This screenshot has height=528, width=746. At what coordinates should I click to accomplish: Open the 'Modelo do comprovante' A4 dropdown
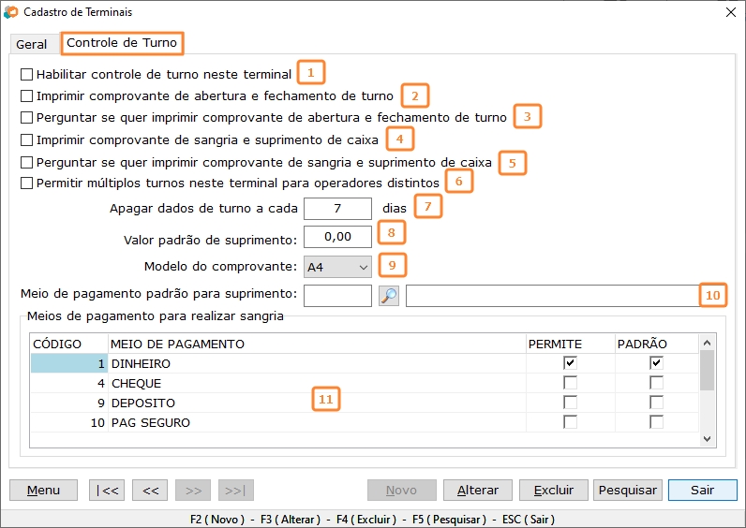(x=337, y=267)
